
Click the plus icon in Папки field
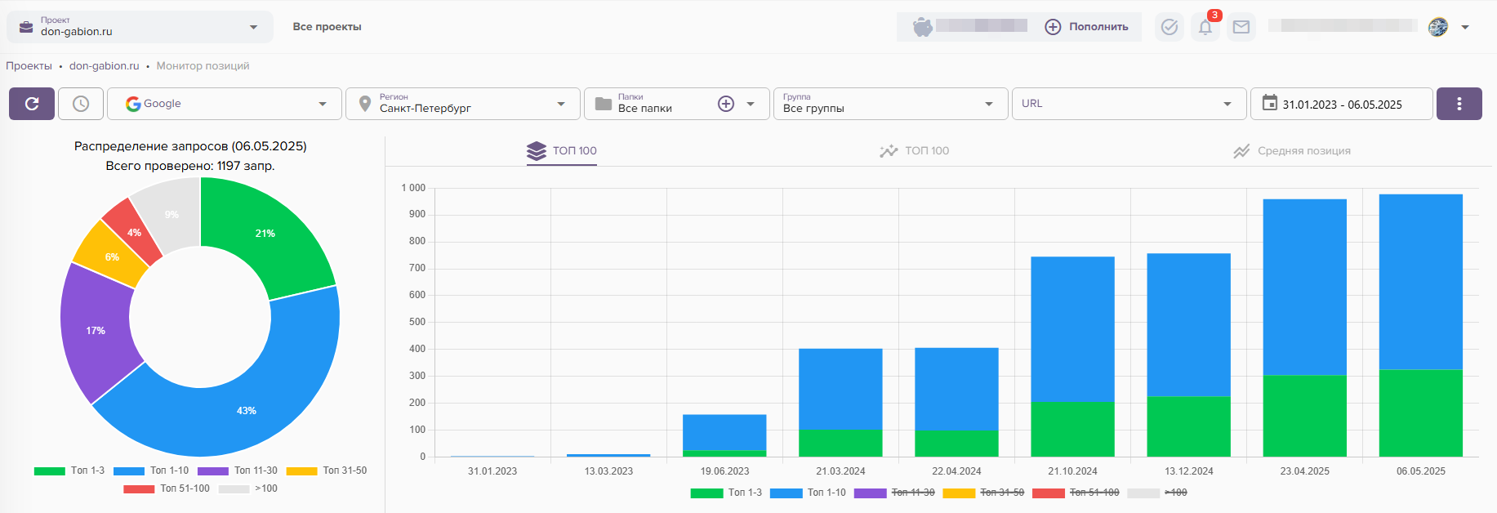click(725, 104)
